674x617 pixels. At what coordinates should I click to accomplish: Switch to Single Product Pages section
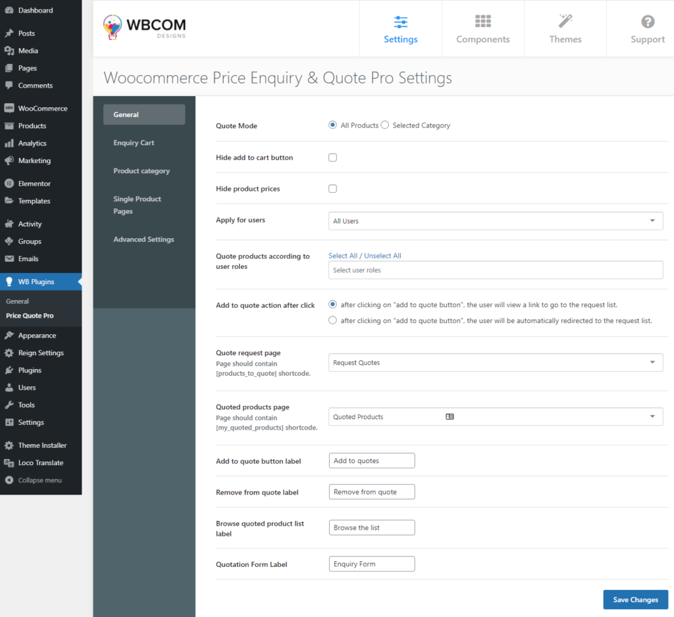(x=144, y=205)
